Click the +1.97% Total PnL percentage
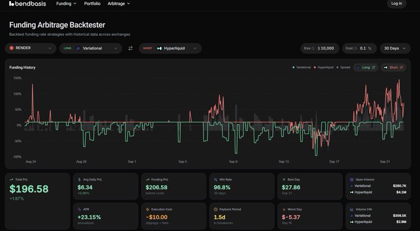 click(x=17, y=199)
